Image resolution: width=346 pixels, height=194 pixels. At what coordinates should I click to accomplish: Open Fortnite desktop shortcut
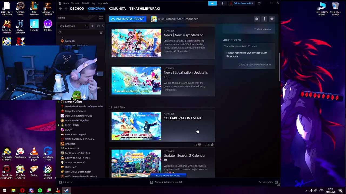click(34, 26)
